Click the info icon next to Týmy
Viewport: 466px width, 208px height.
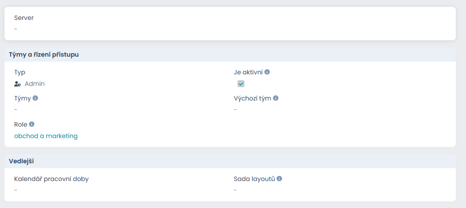[x=35, y=98]
